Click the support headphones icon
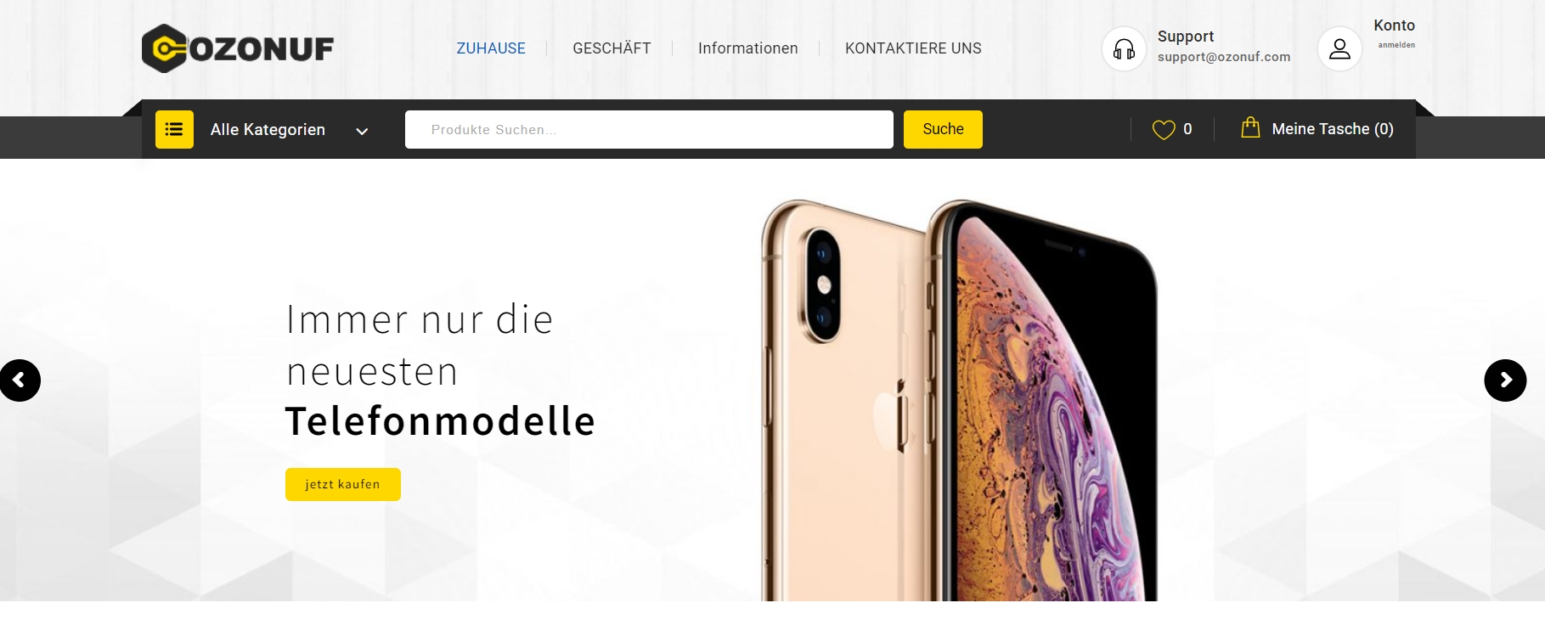Screen dimensions: 1545x631 point(1124,49)
